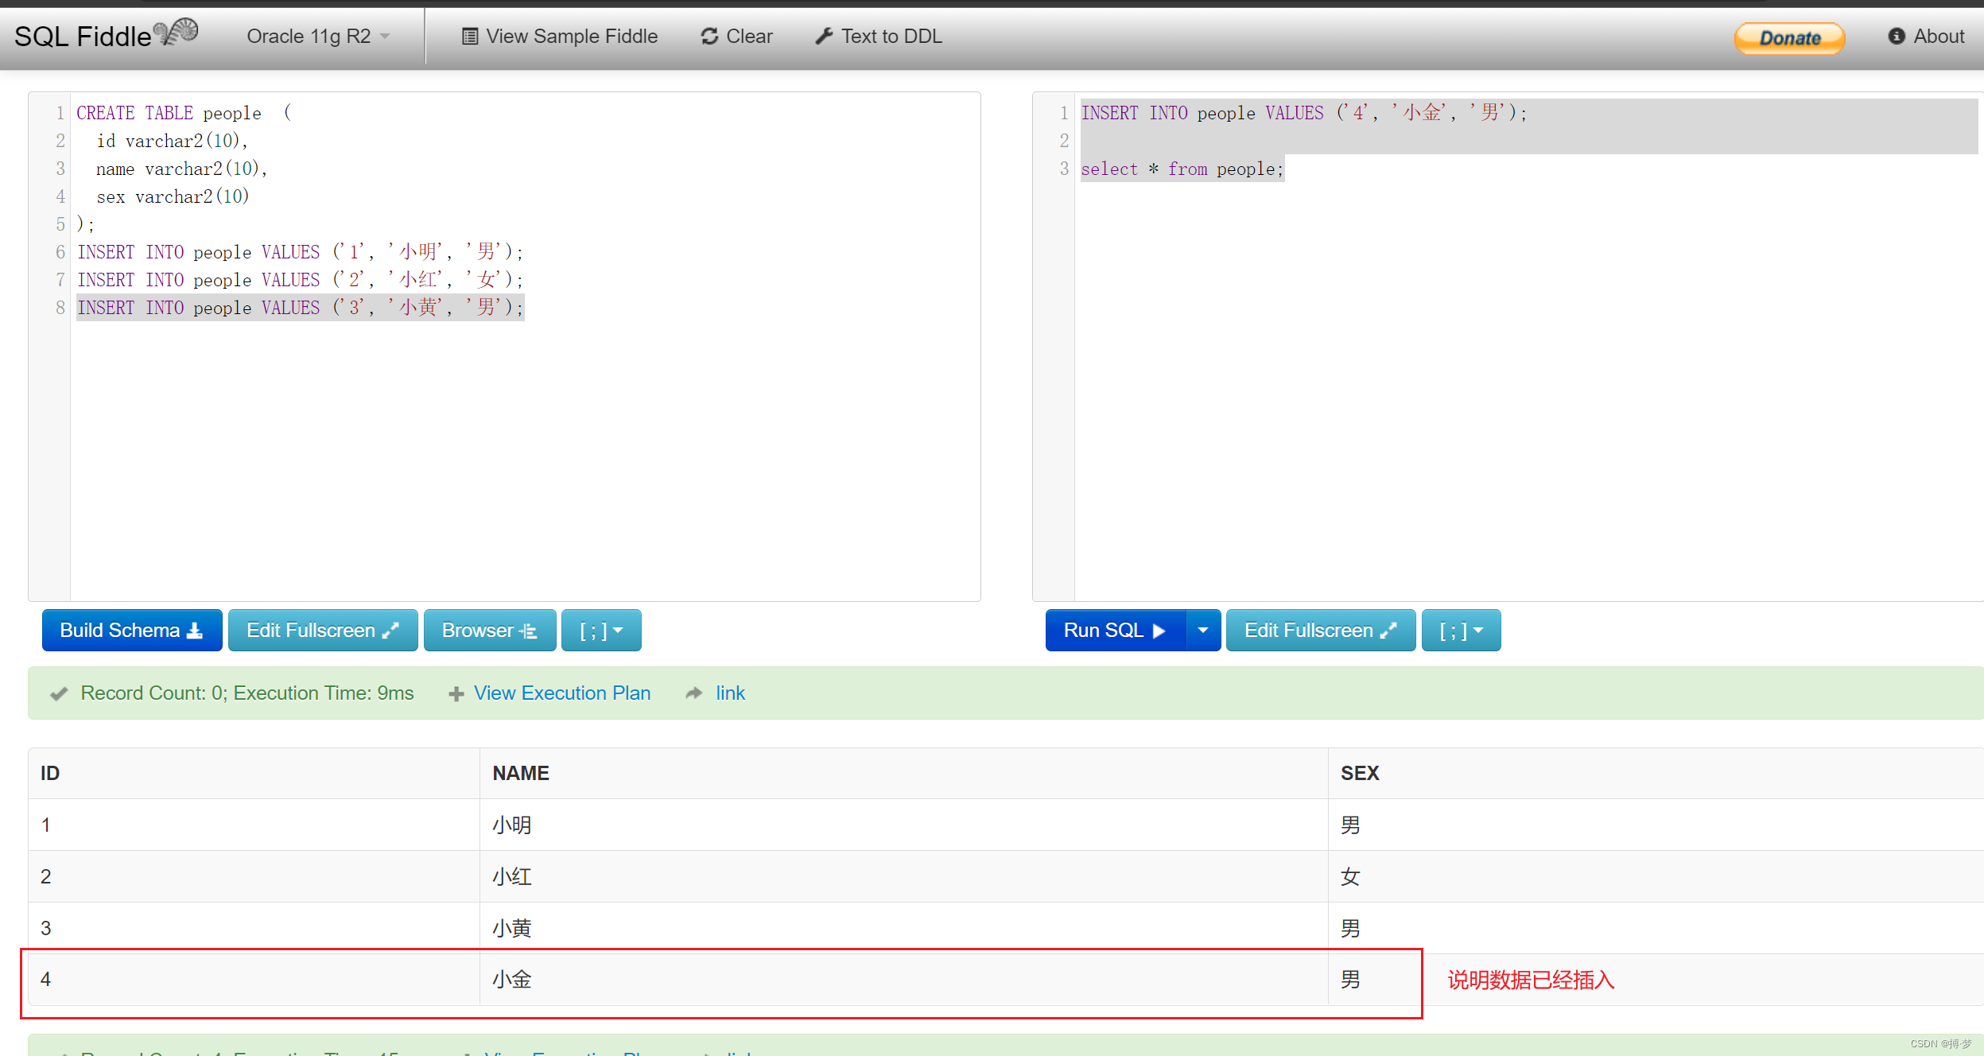Click into the schema DDL editor

[525, 437]
